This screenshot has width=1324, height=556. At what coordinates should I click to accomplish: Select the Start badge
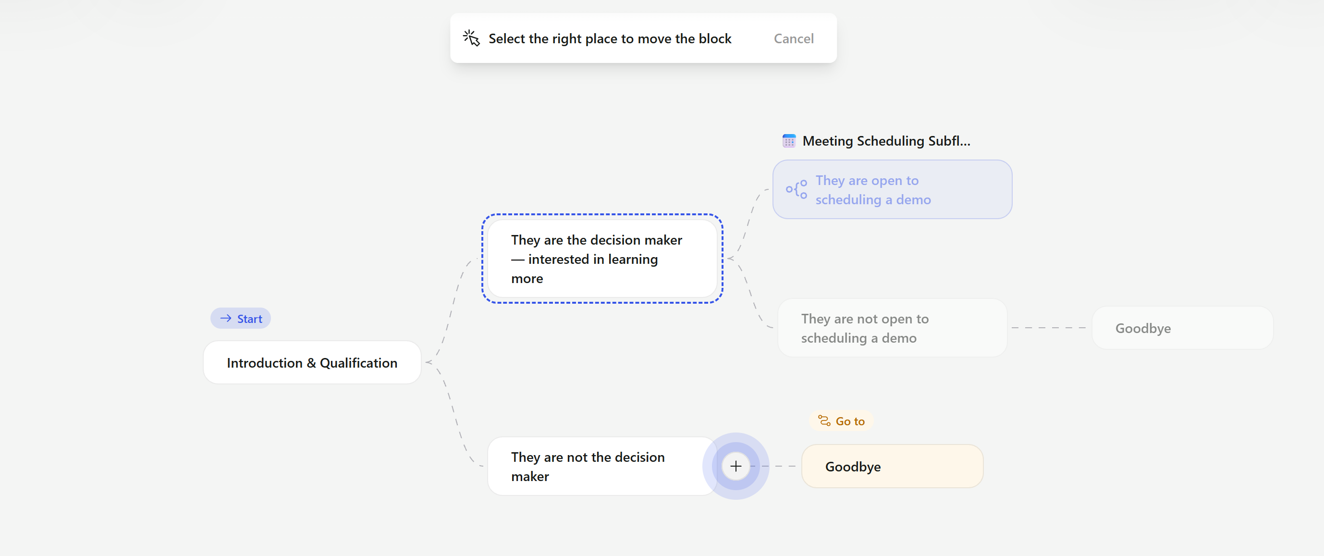[241, 319]
